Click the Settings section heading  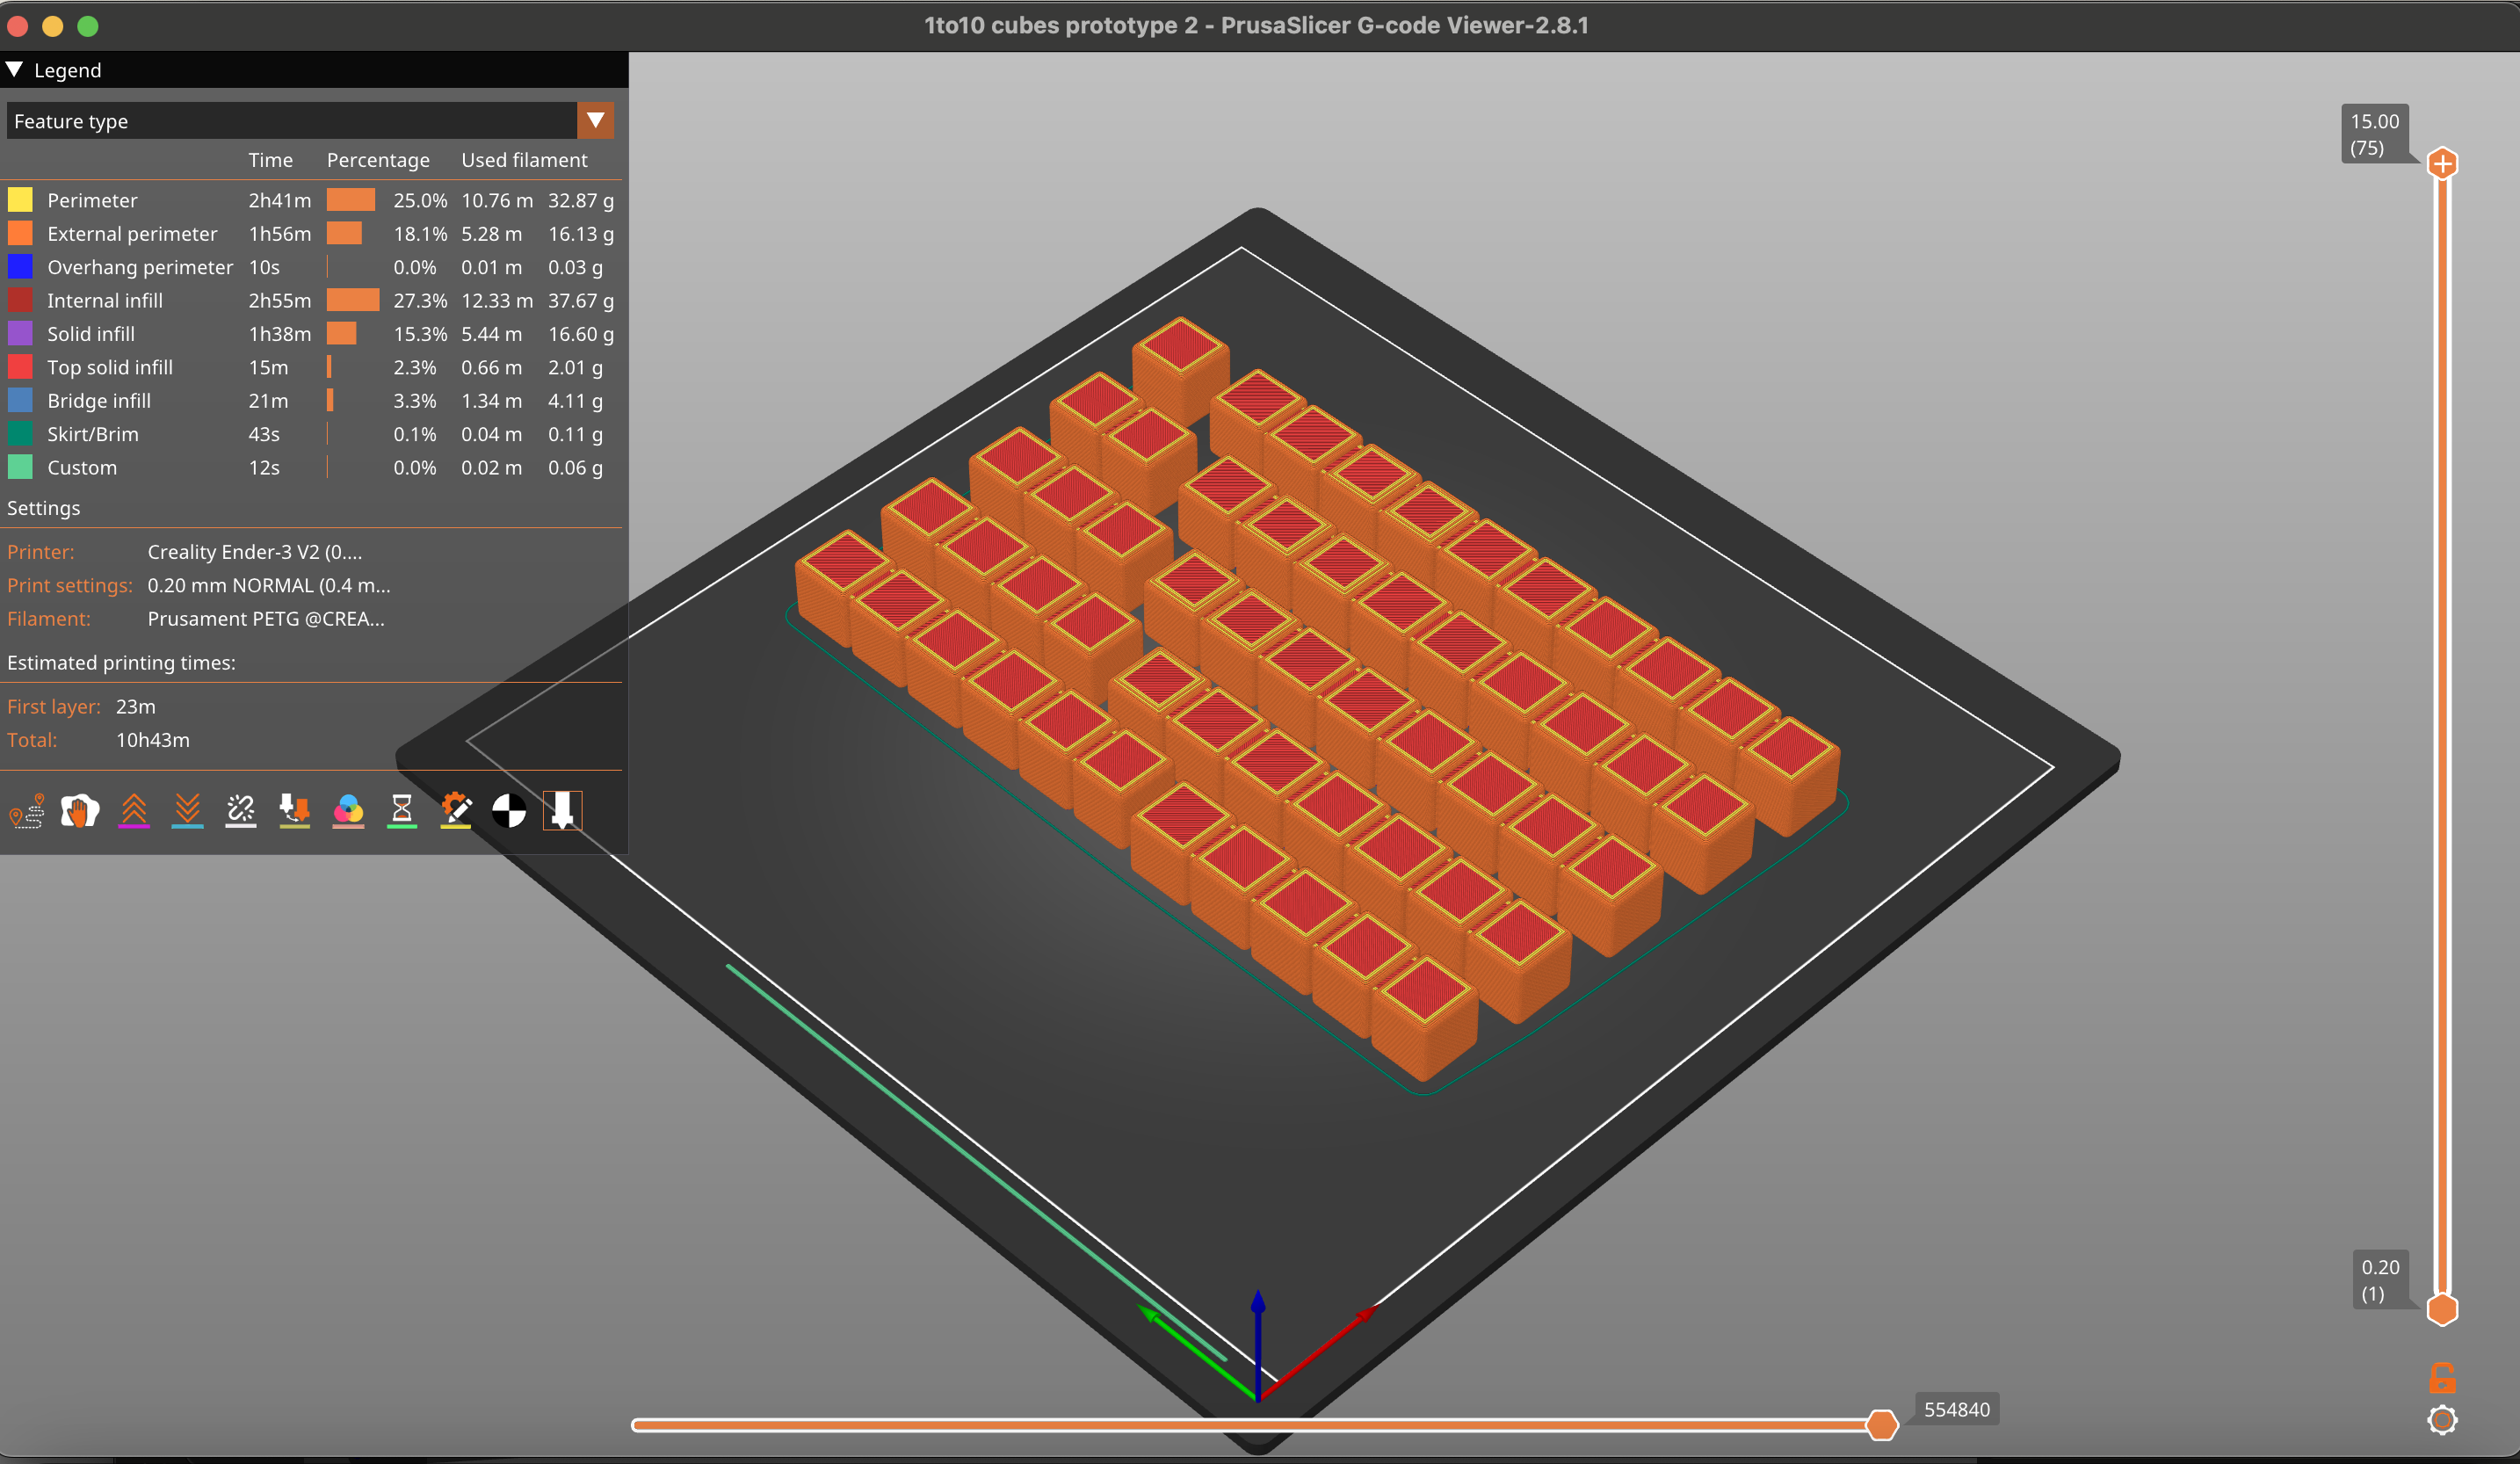[44, 508]
